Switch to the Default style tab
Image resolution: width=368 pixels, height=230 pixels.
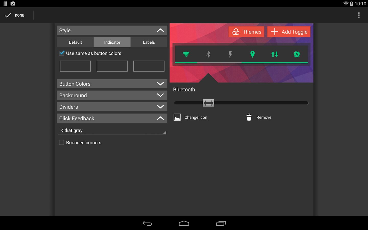pyautogui.click(x=75, y=42)
